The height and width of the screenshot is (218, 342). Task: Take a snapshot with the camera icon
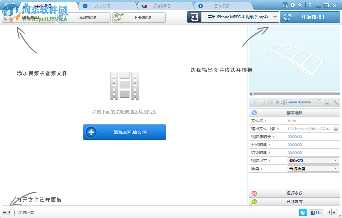point(271,102)
